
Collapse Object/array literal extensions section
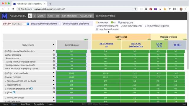tap(54, 51)
